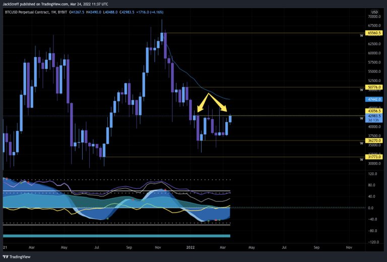Click the 50776.0 yellow price label
This screenshot has height=262, width=387.
click(x=374, y=87)
